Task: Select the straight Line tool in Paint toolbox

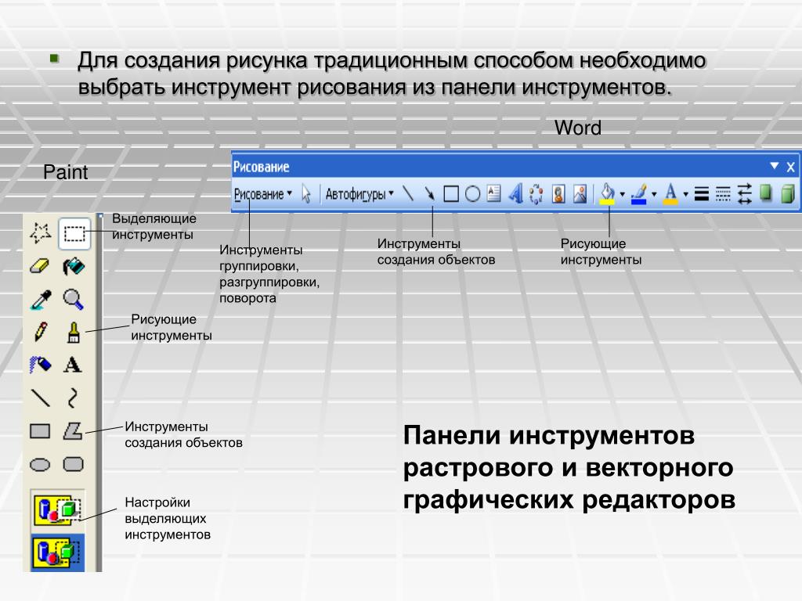Action: [x=41, y=398]
